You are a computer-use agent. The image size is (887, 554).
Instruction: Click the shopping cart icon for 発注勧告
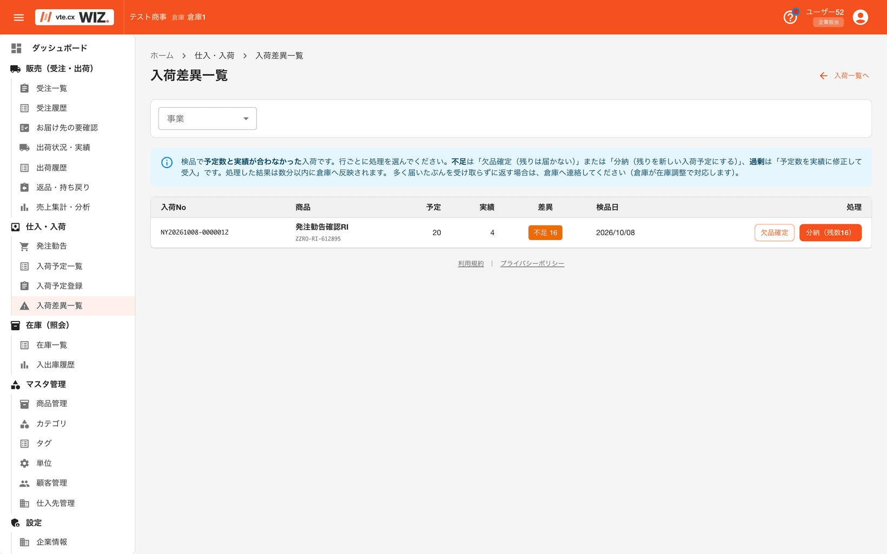click(24, 246)
